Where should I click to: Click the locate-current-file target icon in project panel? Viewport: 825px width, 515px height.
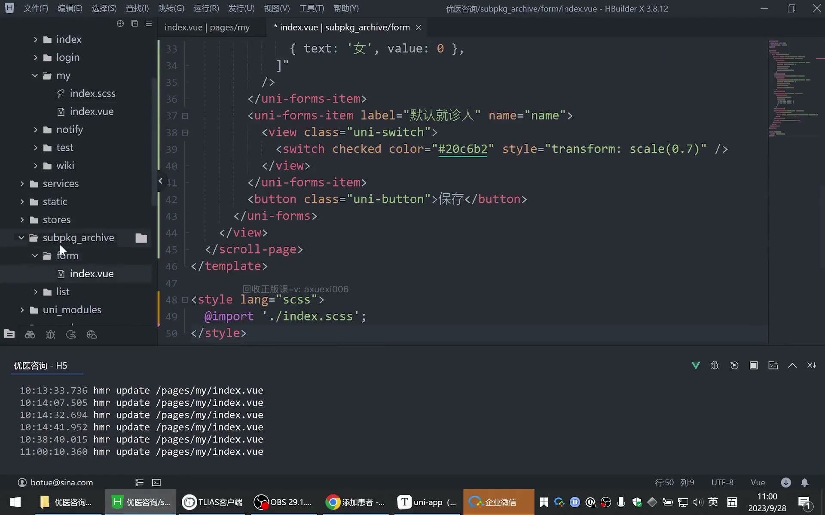120,24
